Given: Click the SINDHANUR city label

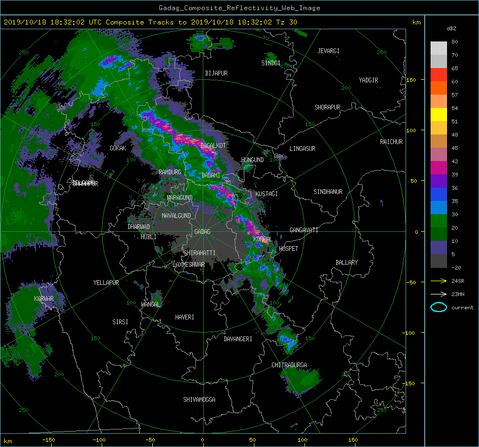Looking at the screenshot, I should (328, 192).
